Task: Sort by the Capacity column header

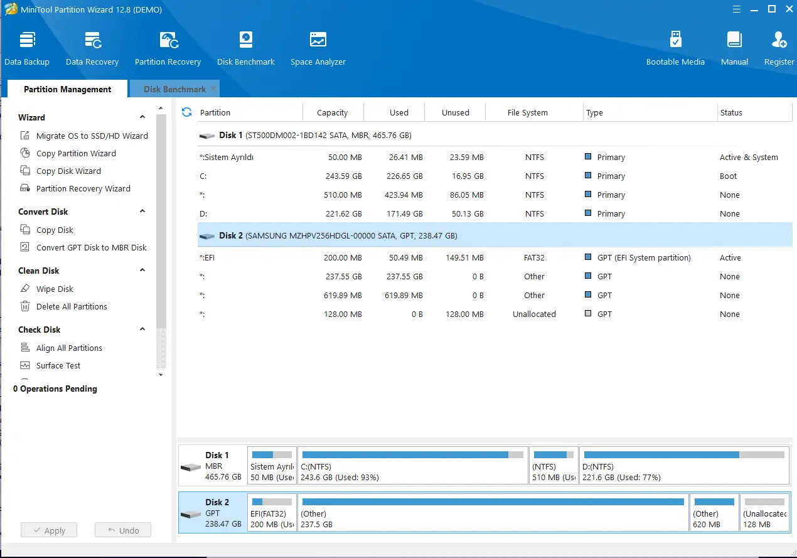Action: point(333,112)
